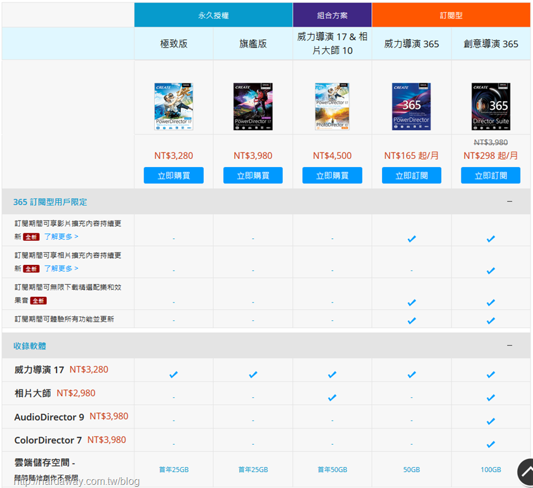
Task: Click the 100GB storage cell
Action: 490,470
